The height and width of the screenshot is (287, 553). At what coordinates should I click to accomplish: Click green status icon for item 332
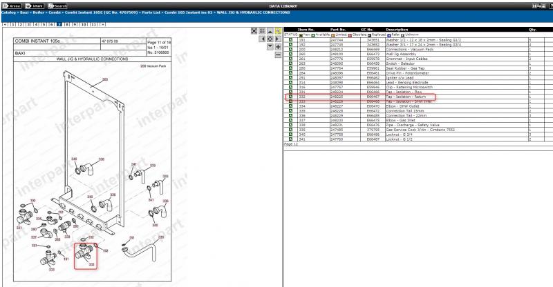290,97
